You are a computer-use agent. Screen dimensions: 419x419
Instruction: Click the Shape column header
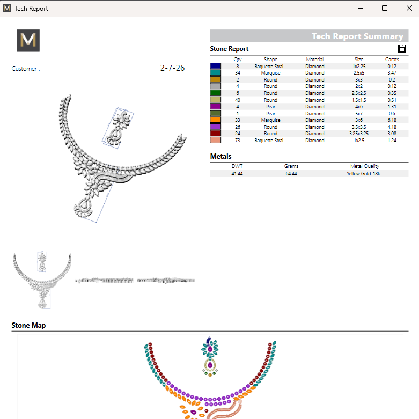pos(271,60)
